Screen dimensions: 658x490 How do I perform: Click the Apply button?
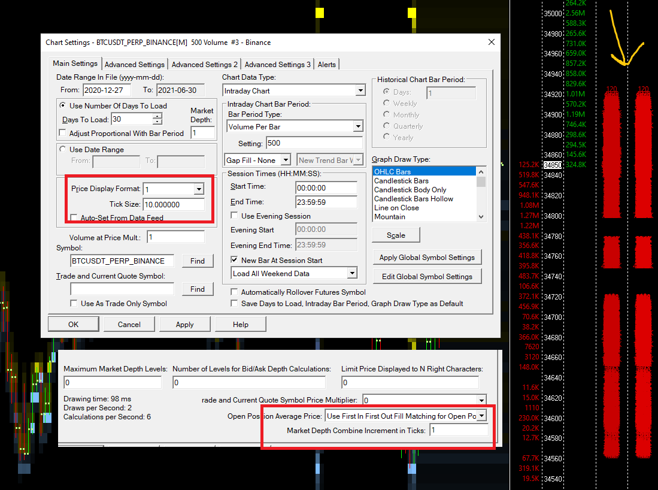pos(184,324)
